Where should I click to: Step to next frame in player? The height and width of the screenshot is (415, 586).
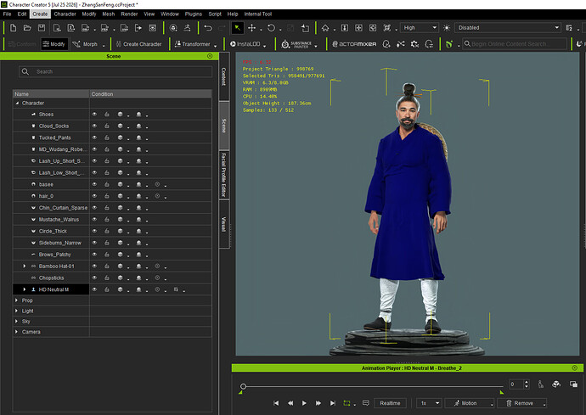[318, 403]
